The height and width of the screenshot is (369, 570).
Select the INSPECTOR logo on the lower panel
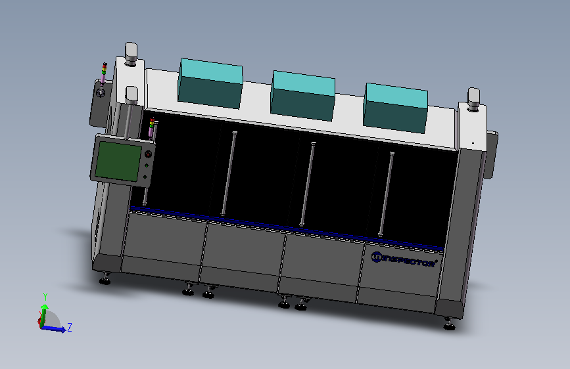tap(404, 259)
